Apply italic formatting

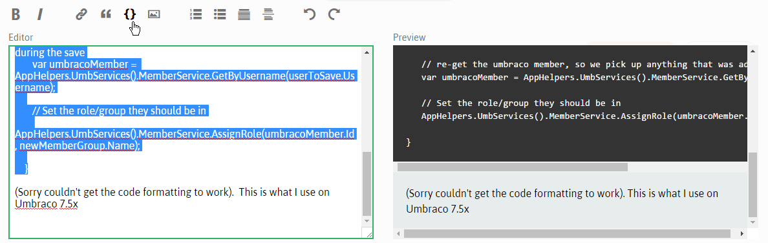(x=40, y=14)
